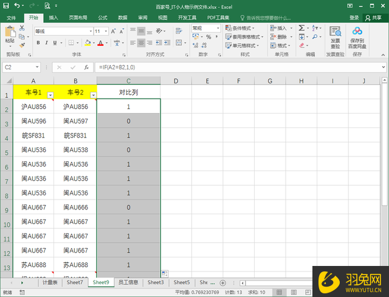Cut selection with the scissors icon
The image size is (389, 297).
click(x=22, y=28)
